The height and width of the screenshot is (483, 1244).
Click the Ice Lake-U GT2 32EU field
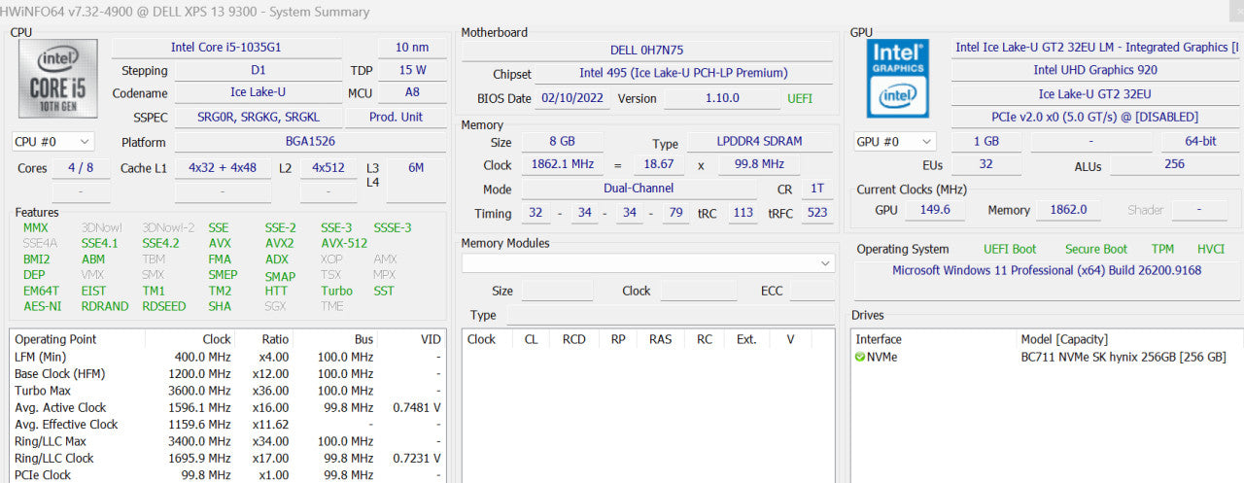click(x=1094, y=94)
